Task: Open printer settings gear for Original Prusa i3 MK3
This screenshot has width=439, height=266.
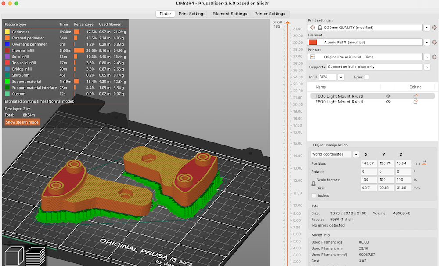Action: tap(434, 57)
